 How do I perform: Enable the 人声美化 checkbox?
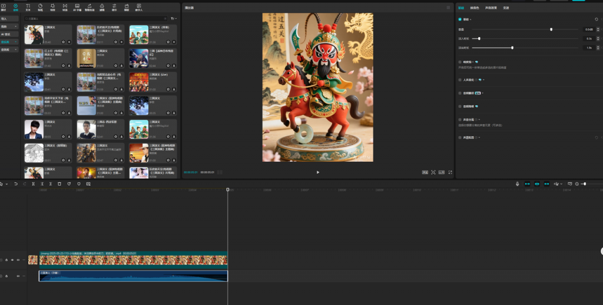click(460, 80)
